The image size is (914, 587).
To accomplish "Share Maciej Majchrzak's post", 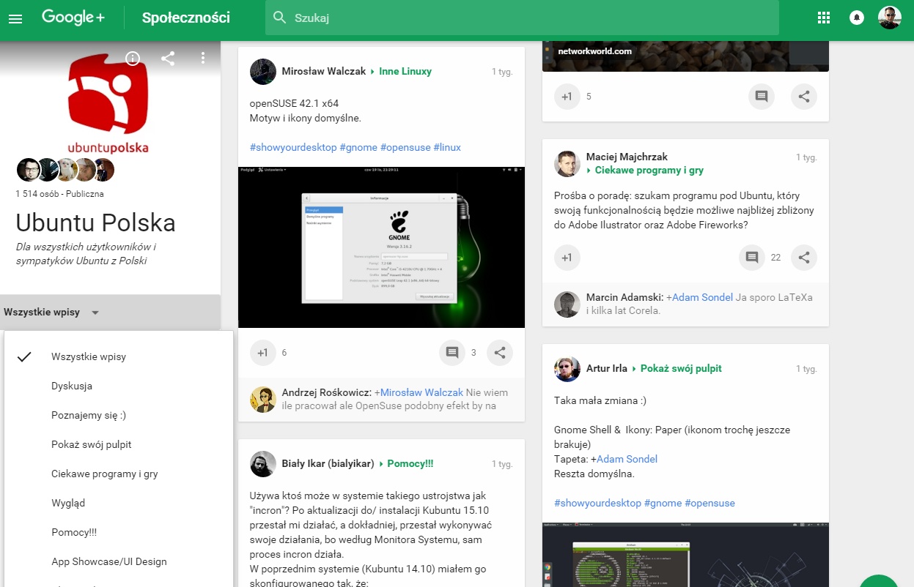I will [x=804, y=258].
